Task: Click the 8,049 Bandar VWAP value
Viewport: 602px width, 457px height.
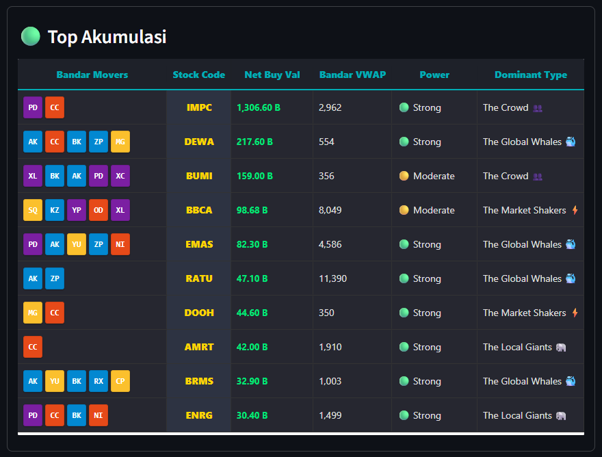Action: tap(330, 210)
